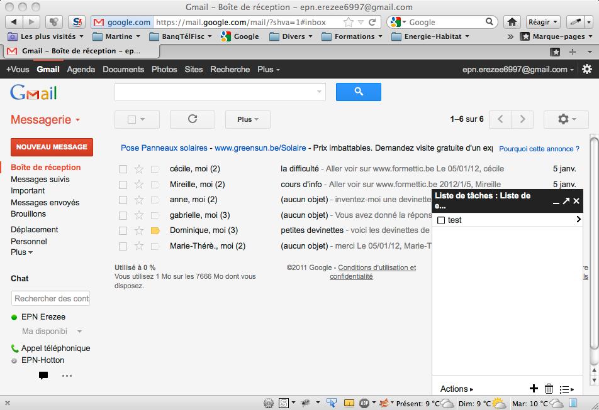
Task: Open Messages suivis folder
Action: [x=40, y=179]
